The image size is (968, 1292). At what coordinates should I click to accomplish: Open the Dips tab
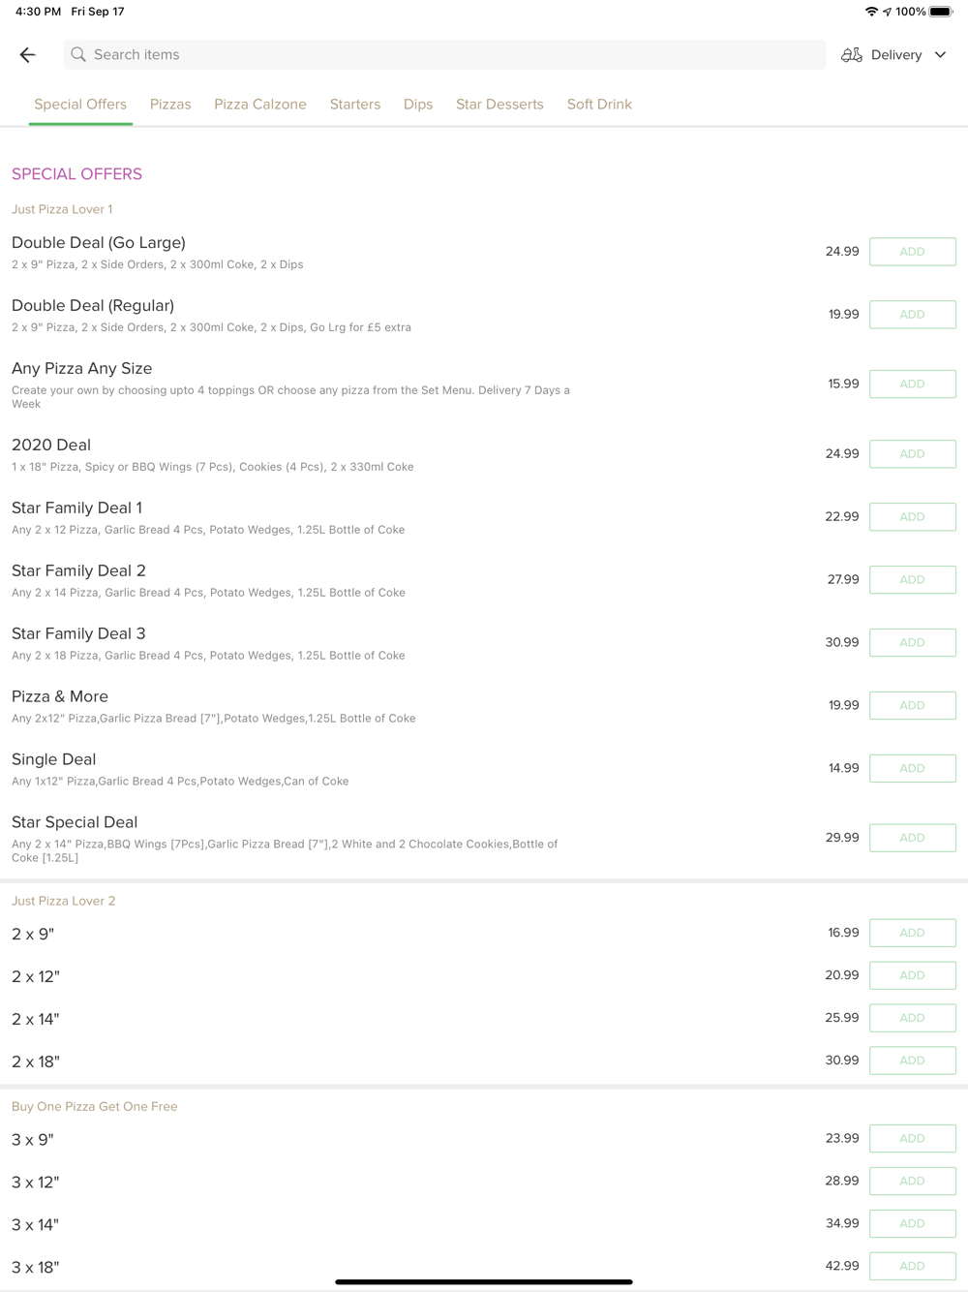[418, 105]
